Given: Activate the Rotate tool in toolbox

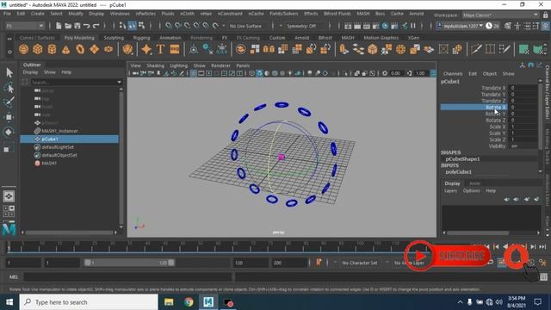Looking at the screenshot, I should pyautogui.click(x=9, y=132).
